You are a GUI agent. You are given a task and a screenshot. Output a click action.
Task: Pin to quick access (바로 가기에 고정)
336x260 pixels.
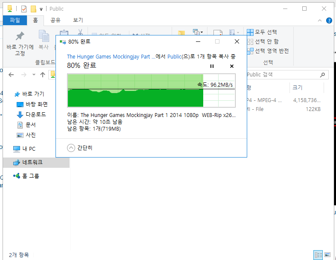[20, 44]
